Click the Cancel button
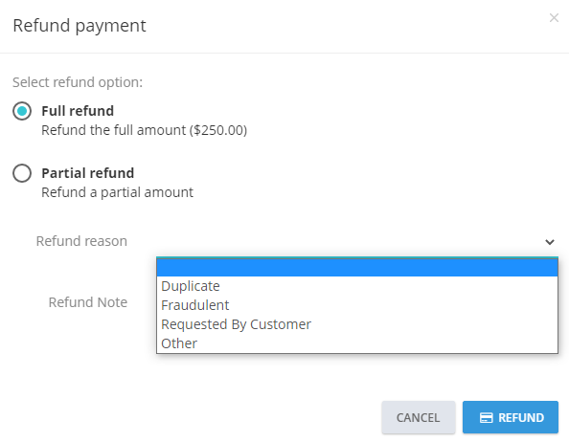Image resolution: width=569 pixels, height=442 pixels. pyautogui.click(x=418, y=417)
